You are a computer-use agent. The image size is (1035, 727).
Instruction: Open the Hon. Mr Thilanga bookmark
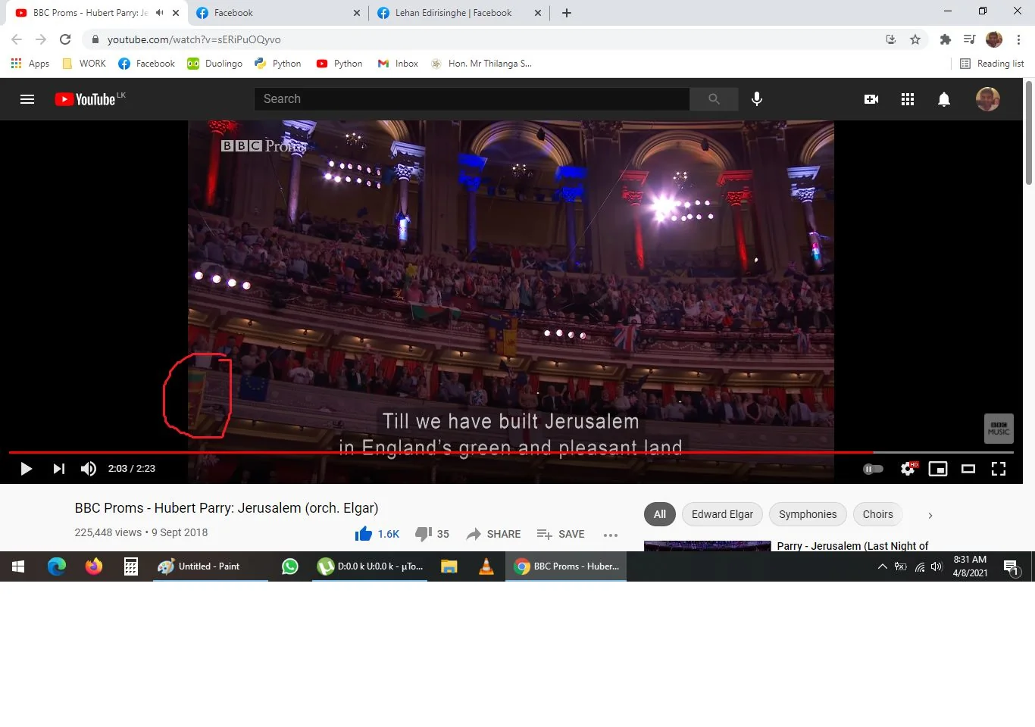pyautogui.click(x=481, y=64)
